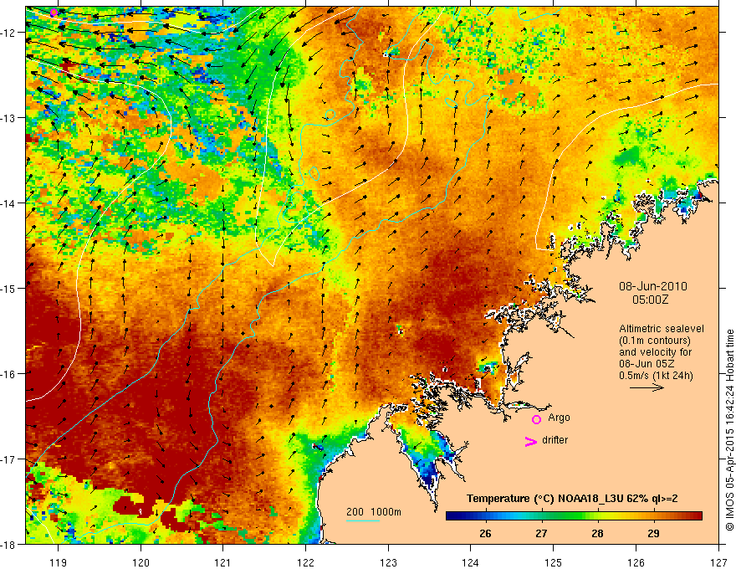Click latitude label -14
This screenshot has width=736, height=569.
pos(9,203)
